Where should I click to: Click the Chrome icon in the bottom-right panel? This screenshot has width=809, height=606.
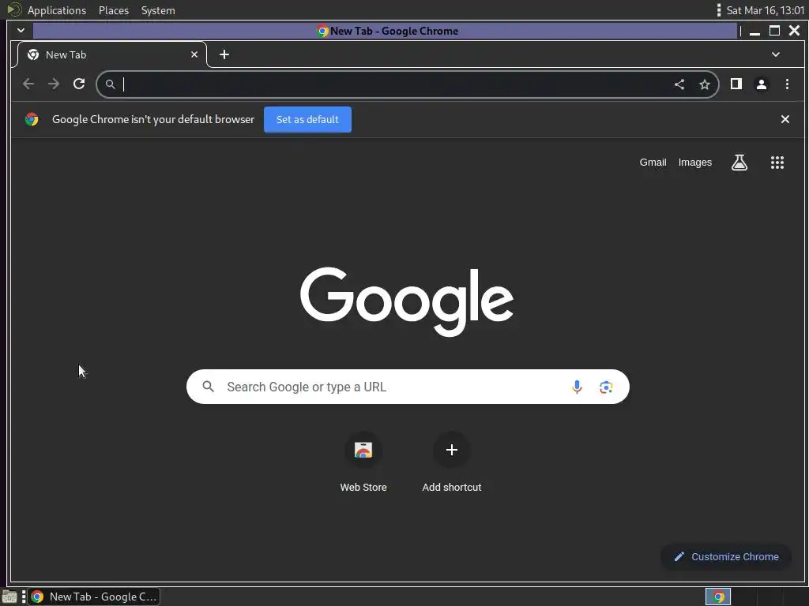pyautogui.click(x=718, y=597)
